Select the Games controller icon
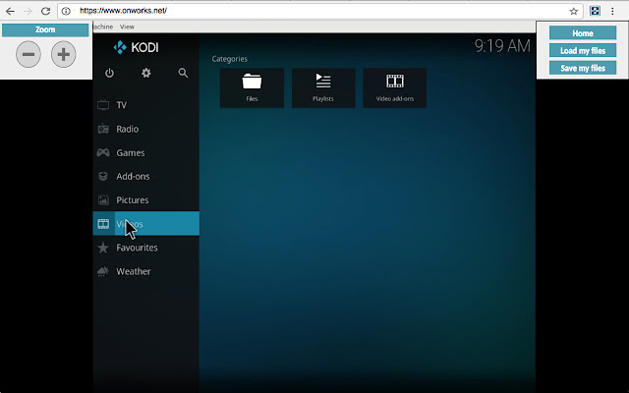The height and width of the screenshot is (393, 629). (x=103, y=152)
